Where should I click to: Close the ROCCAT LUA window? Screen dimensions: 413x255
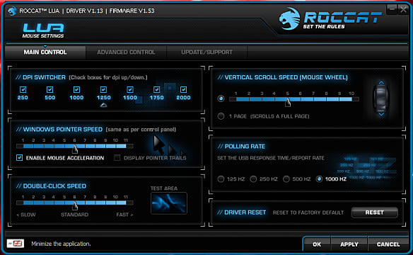click(403, 10)
